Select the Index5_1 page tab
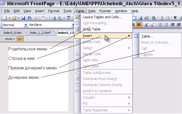The width and height of the screenshot is (182, 114). (66, 33)
